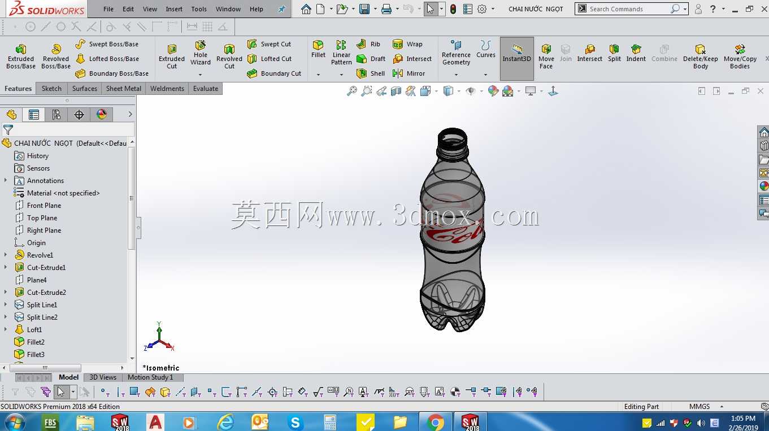Screen dimensions: 769x431
Task: Select the Lofted Cut tool
Action: [x=269, y=59]
